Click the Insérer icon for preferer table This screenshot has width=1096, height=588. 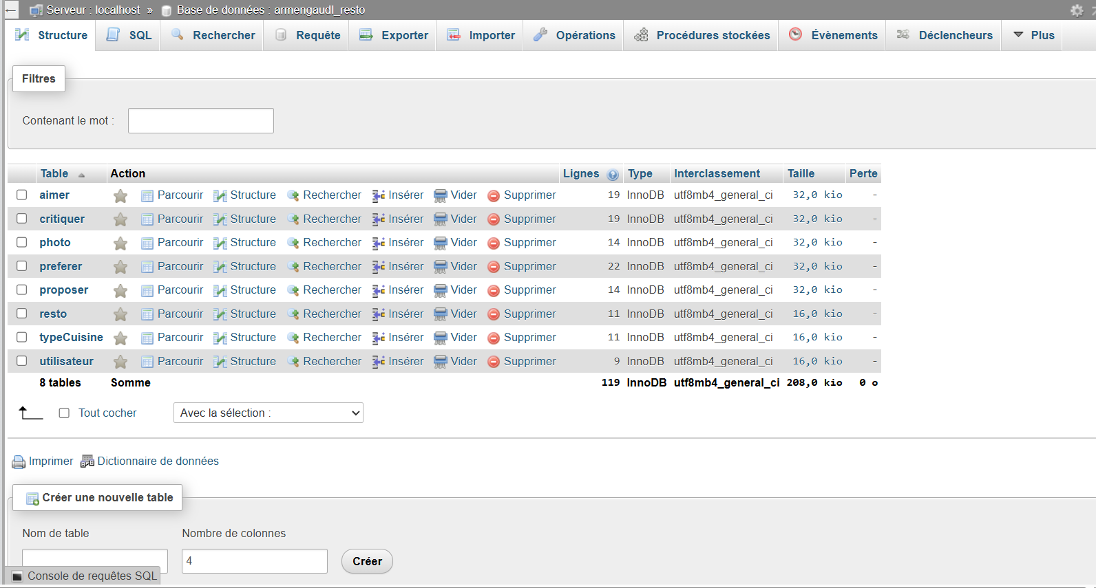[x=379, y=267]
